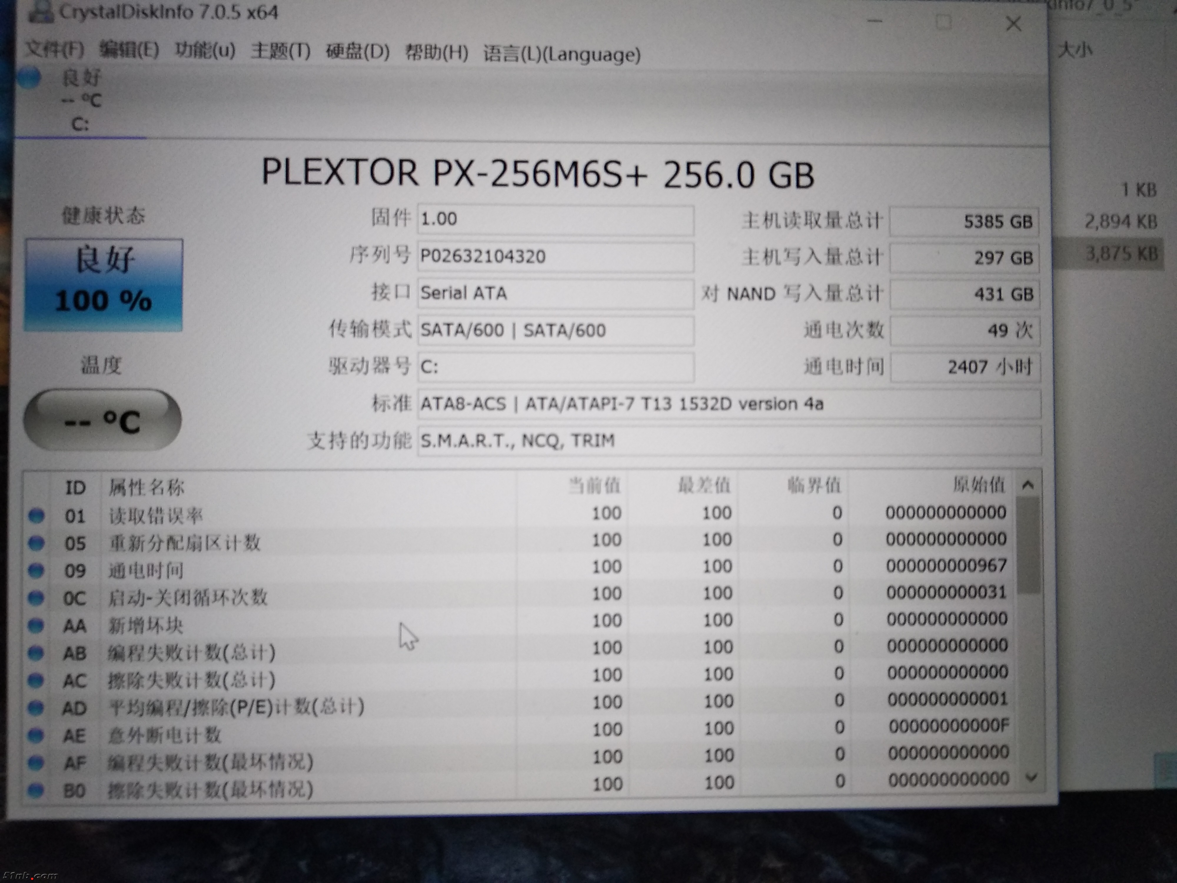The width and height of the screenshot is (1177, 883).
Task: Click the blue dot next to AA 新增坏块
Action: tap(36, 625)
